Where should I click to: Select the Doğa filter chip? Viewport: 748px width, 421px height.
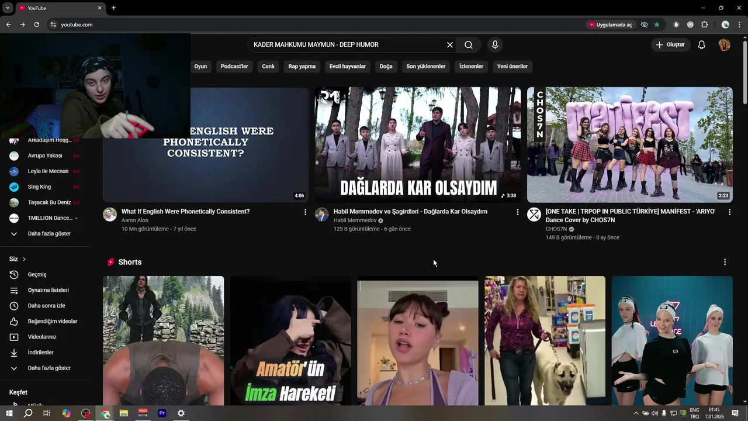[386, 67]
